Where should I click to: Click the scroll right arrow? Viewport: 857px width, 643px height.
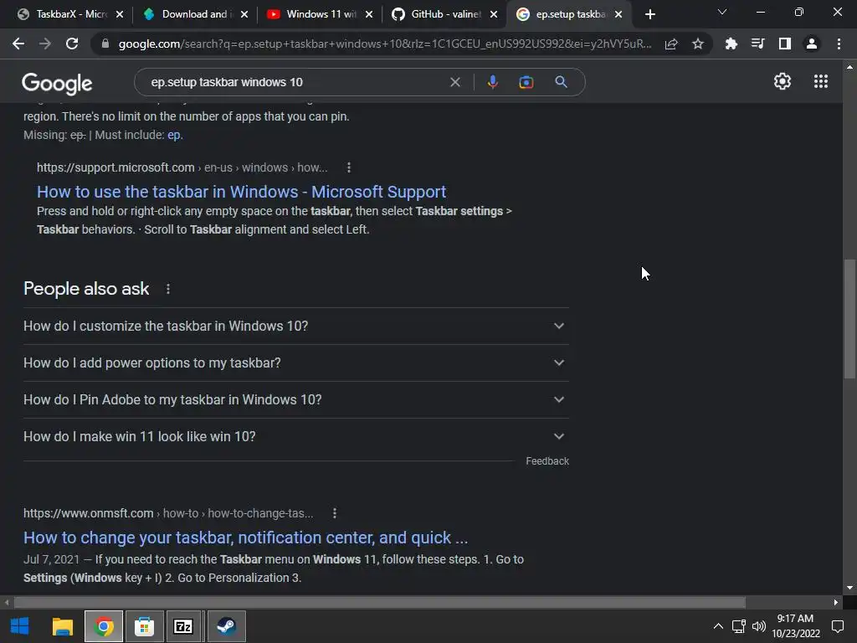click(836, 603)
